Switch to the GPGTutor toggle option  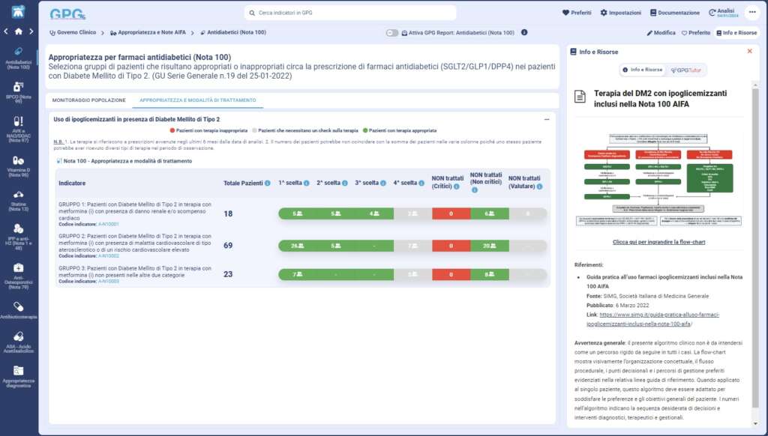[687, 70]
